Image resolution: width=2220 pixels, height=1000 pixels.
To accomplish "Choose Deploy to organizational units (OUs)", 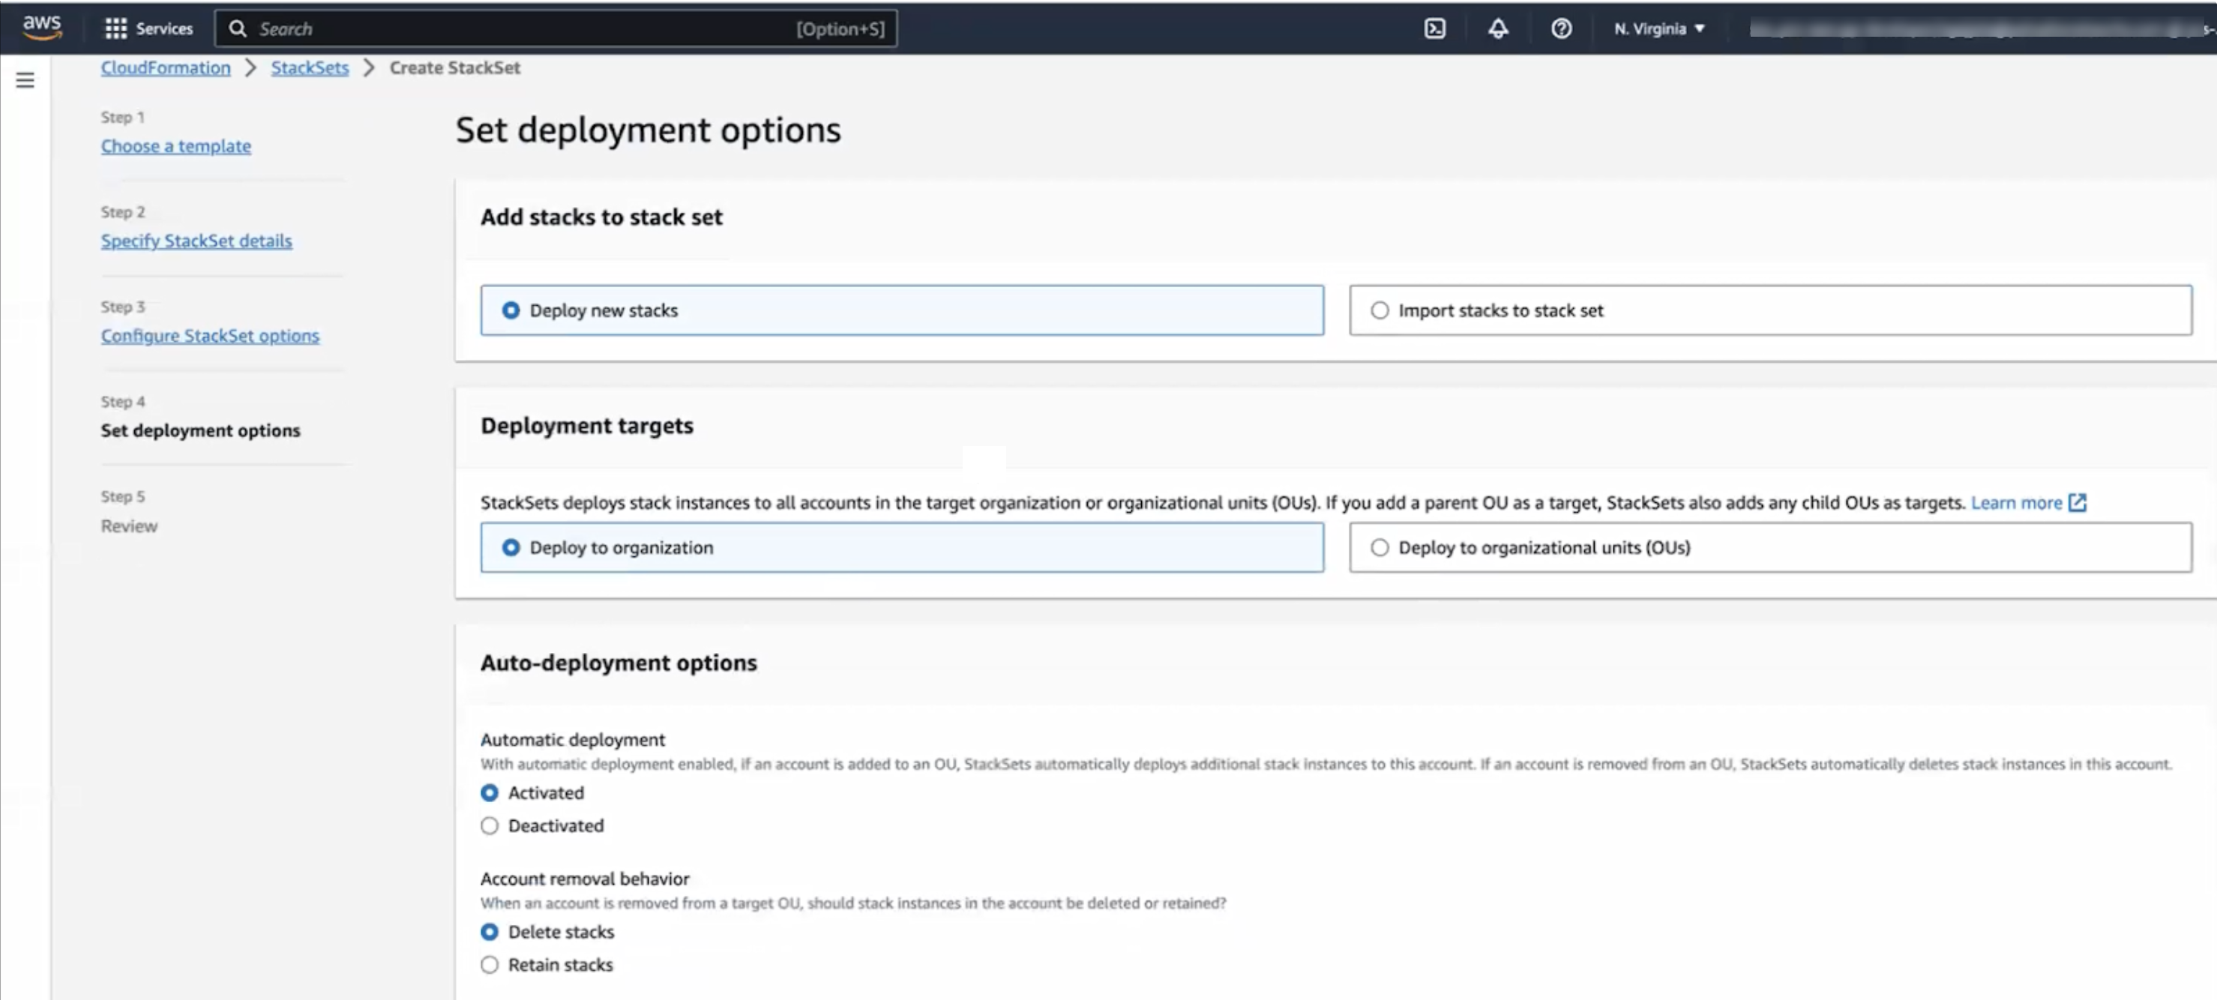I will [x=1770, y=547].
